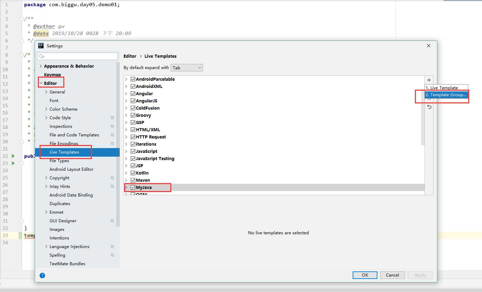Viewport: 482px width, 292px height.
Task: Close the Settings dialog with X
Action: (429, 46)
